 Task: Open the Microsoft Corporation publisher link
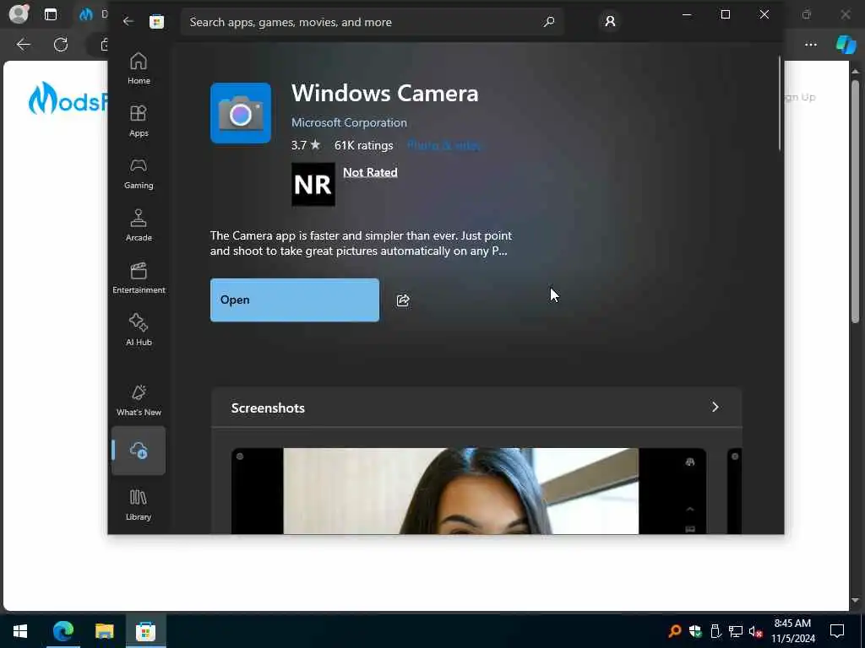(x=349, y=122)
